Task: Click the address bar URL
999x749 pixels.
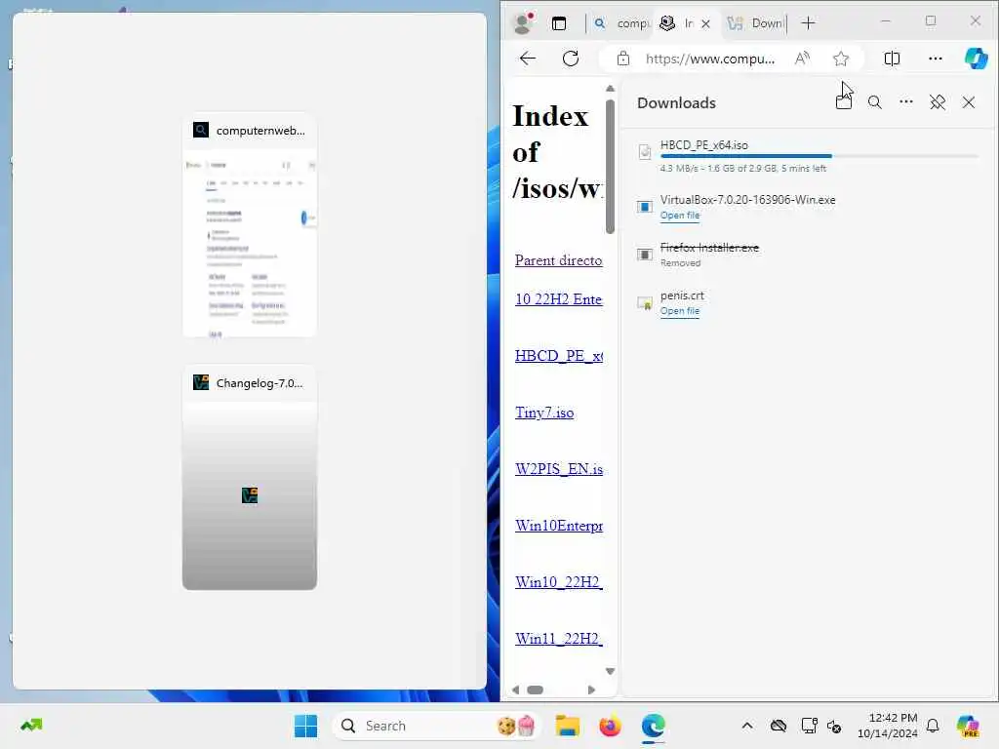Action: click(710, 59)
